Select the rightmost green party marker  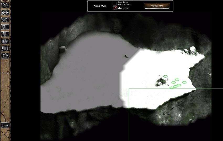click(x=184, y=82)
